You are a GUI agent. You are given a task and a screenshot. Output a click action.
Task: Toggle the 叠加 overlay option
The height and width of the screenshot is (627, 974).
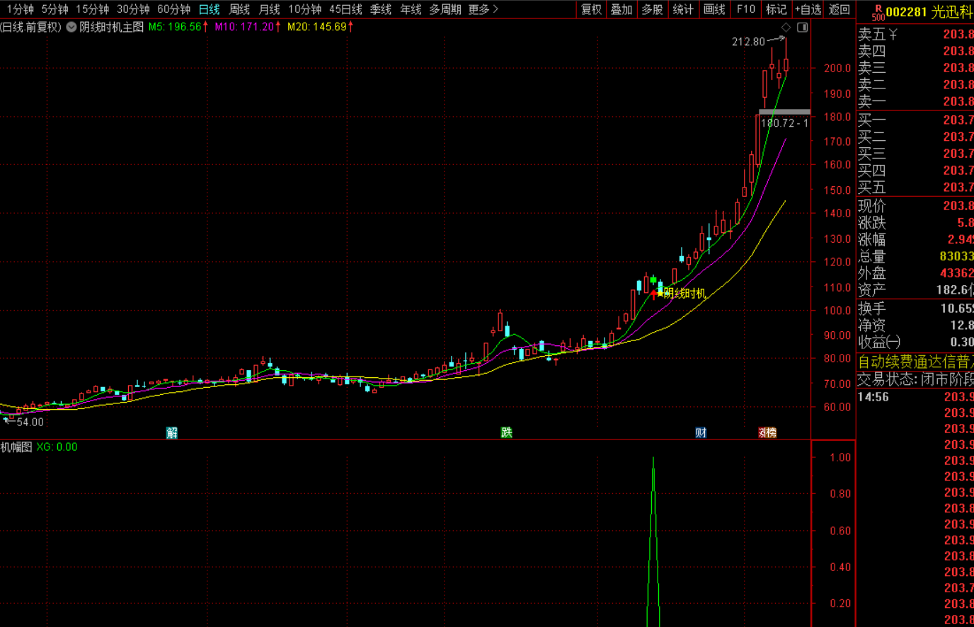[x=621, y=9]
